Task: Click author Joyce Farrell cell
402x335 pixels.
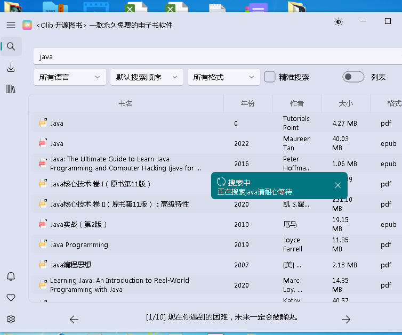Action: [293, 244]
